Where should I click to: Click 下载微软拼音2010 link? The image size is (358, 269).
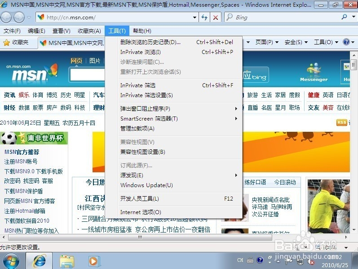(27, 221)
